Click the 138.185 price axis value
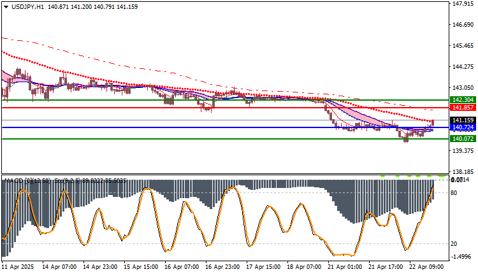Viewport: 478px width, 274px height. click(463, 172)
